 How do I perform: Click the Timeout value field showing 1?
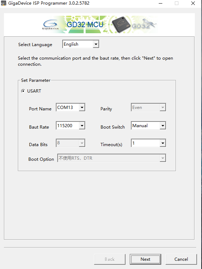coord(146,143)
